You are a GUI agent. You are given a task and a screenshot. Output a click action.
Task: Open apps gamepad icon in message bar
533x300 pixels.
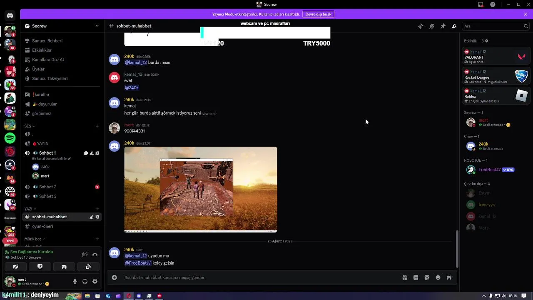[x=449, y=277]
